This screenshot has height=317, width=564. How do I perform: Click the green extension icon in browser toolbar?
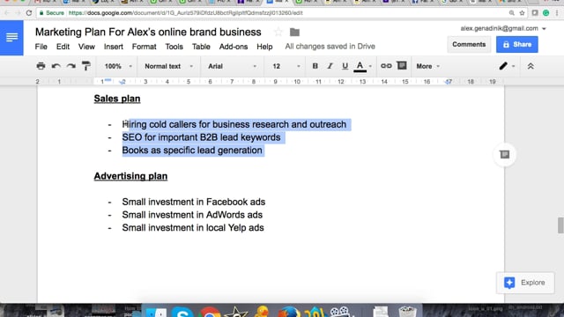click(x=545, y=13)
